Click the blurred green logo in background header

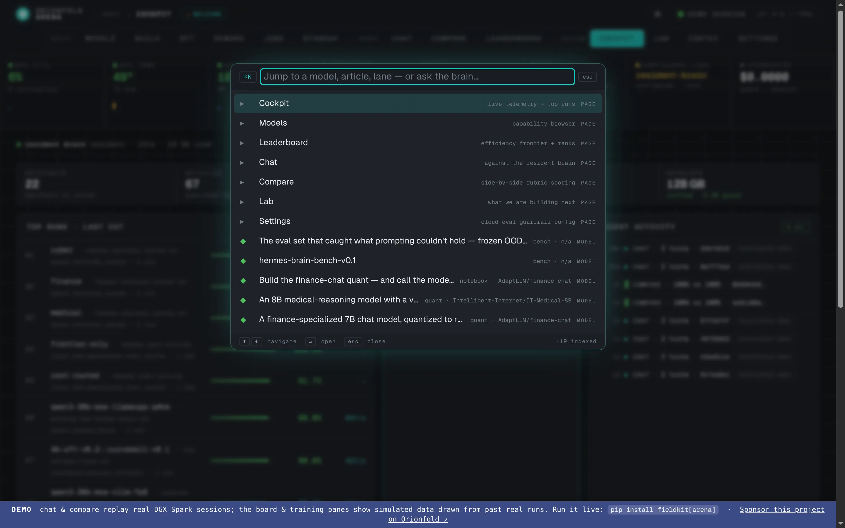point(23,14)
